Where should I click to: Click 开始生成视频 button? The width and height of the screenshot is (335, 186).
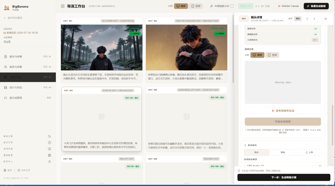pyautogui.click(x=283, y=122)
